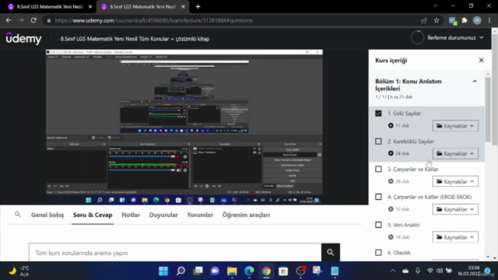Check the 3. Çarpanlar ve Katlar checkbox
Screen dimensions: 498x280
[x=378, y=170]
